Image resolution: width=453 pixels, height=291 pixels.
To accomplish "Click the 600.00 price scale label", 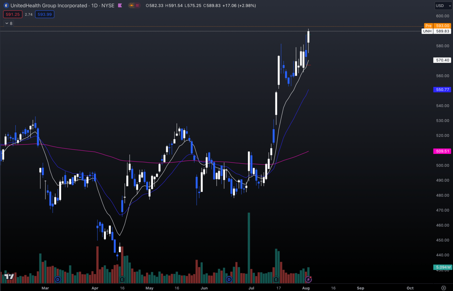I will click(x=442, y=16).
